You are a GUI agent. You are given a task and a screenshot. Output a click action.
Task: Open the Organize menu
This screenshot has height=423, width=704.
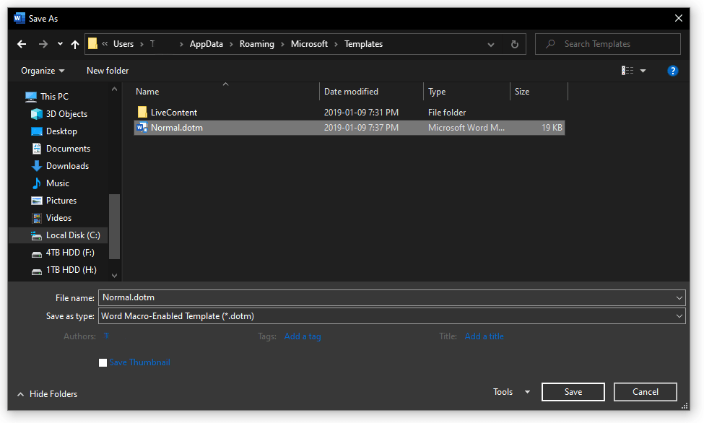pyautogui.click(x=43, y=71)
